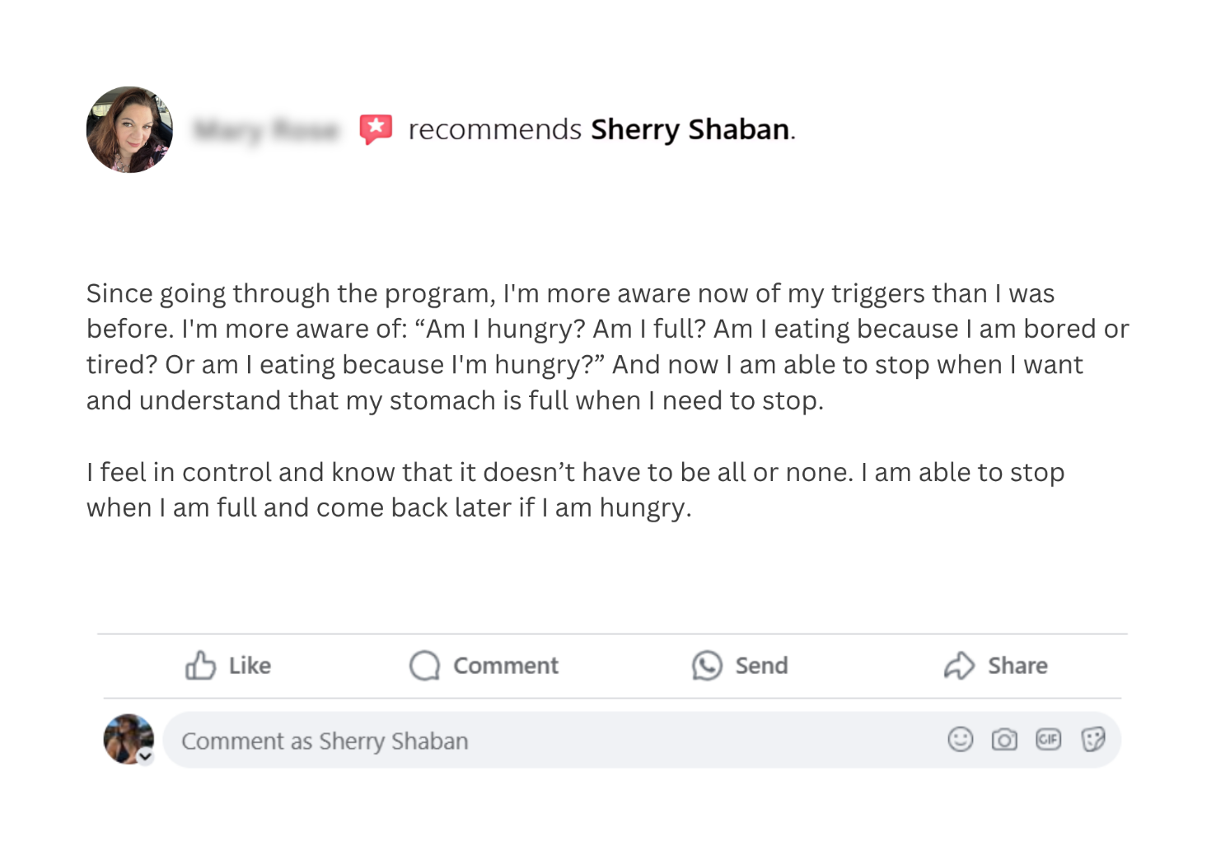Open the Sherry Shaban page link

(690, 129)
